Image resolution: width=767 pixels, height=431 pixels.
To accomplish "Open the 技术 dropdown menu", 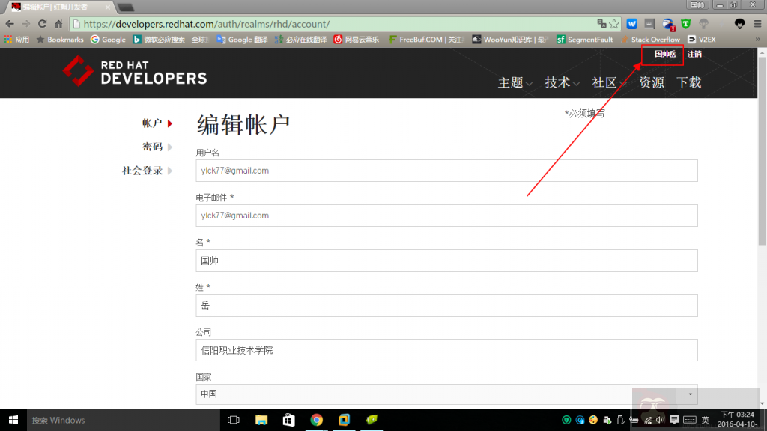I will pos(557,83).
